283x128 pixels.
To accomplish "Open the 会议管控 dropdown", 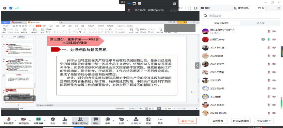I will (x=264, y=121).
